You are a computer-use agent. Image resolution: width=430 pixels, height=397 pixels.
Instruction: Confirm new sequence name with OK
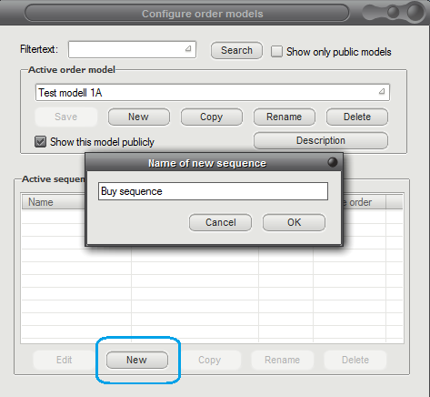(294, 222)
